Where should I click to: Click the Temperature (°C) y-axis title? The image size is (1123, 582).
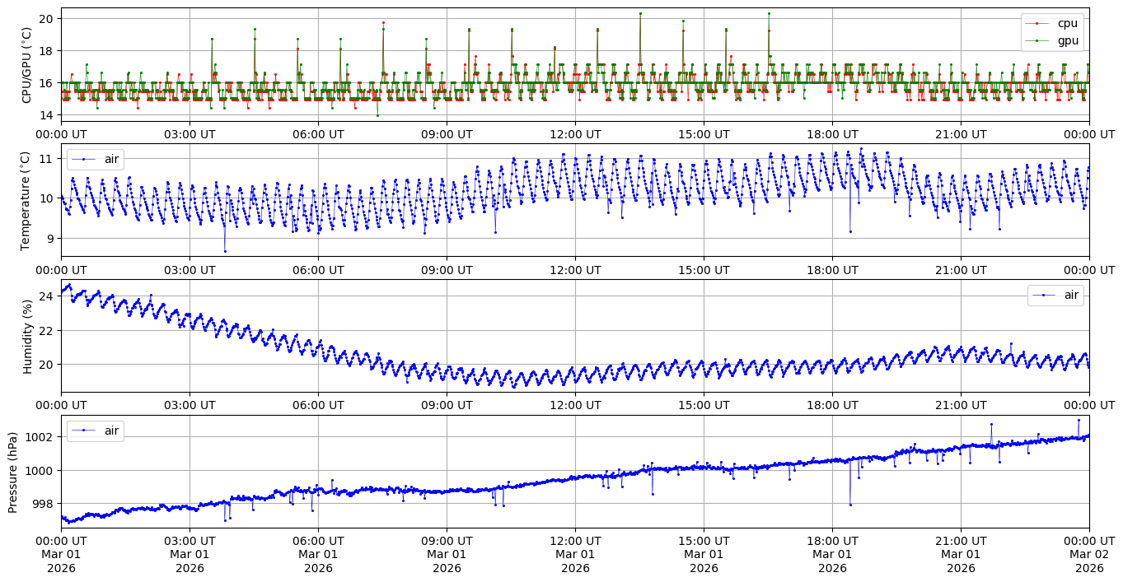tap(25, 200)
